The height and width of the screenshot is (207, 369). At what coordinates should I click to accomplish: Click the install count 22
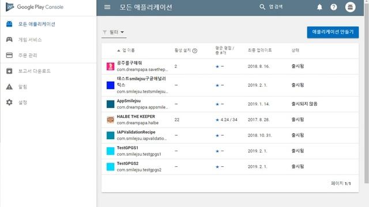[x=177, y=120]
